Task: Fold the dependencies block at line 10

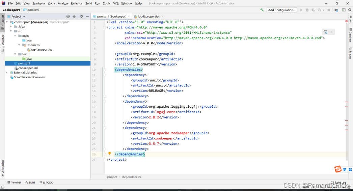Action: pyautogui.click(x=105, y=70)
